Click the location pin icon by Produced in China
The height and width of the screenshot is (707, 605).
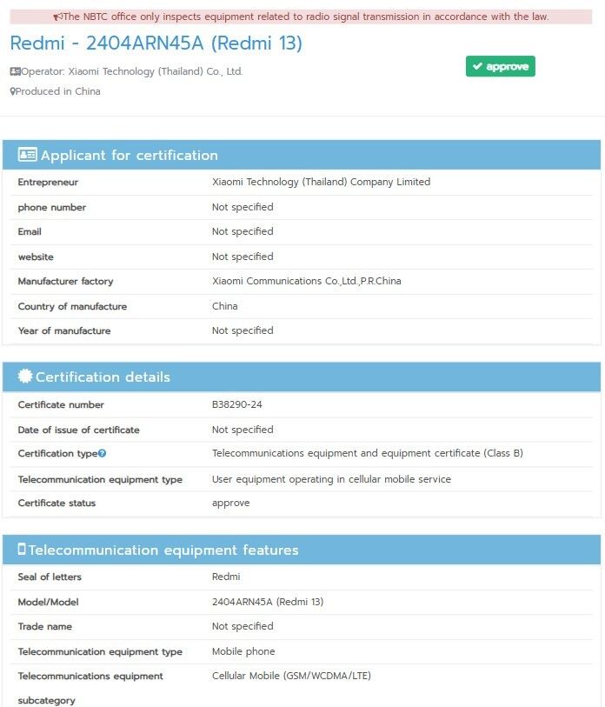click(13, 91)
